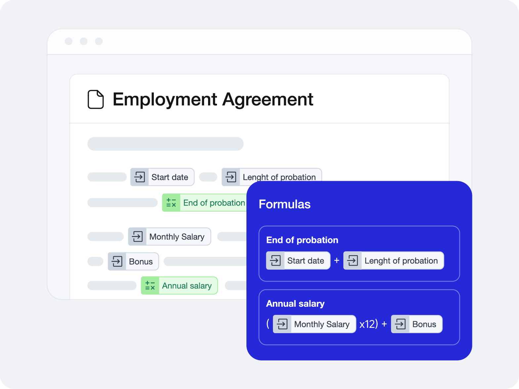This screenshot has width=519, height=389.
Task: Select the Start date field in the document
Action: coord(170,177)
